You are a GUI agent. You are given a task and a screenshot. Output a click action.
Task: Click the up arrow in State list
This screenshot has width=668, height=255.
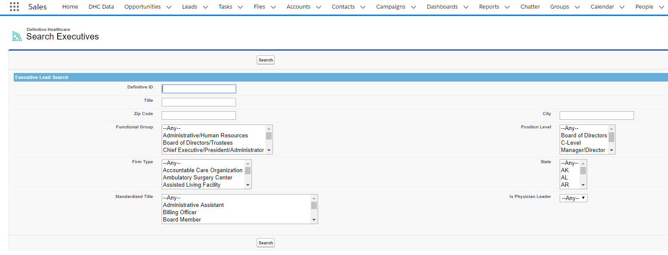582,163
